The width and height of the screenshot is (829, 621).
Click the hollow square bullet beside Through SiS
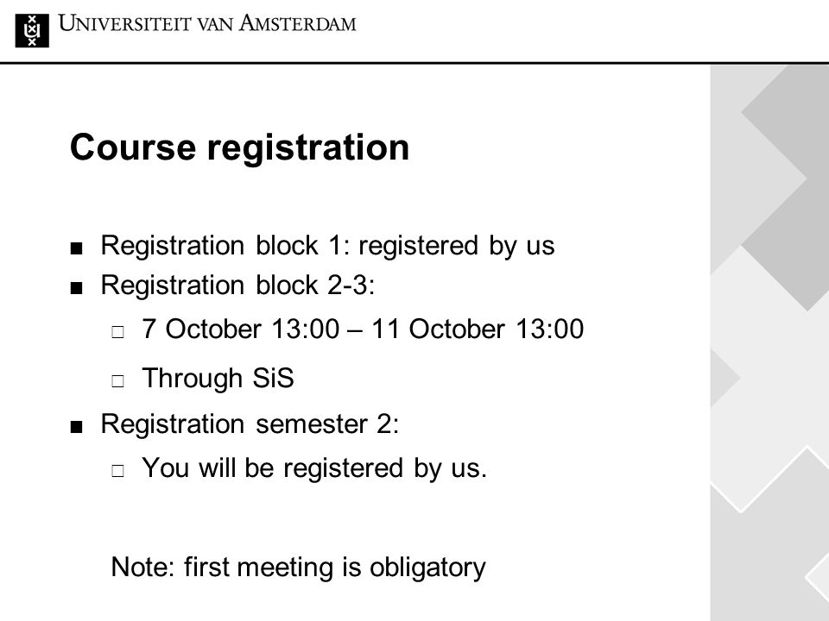click(118, 381)
